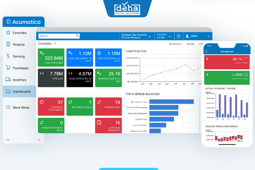The width and height of the screenshot is (255, 170).
Task: Open the Purchases section
Action: (x=19, y=68)
